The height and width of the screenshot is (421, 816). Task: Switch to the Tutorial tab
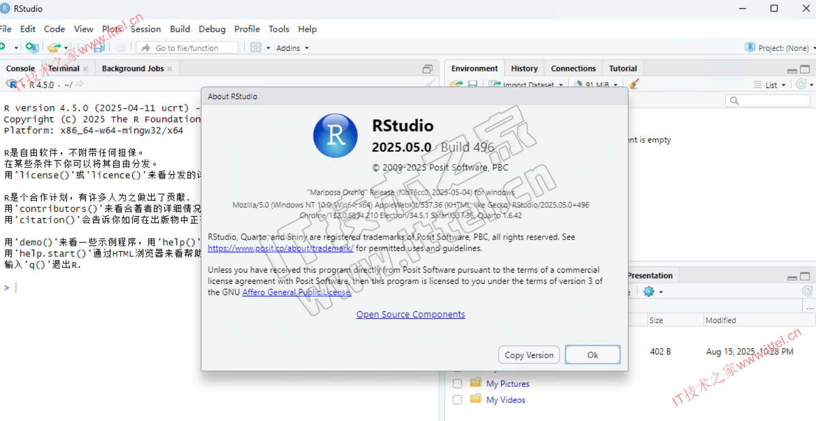click(x=623, y=68)
